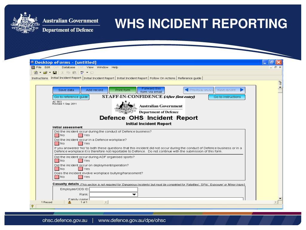Open the greyed Cell menu

click(56, 67)
